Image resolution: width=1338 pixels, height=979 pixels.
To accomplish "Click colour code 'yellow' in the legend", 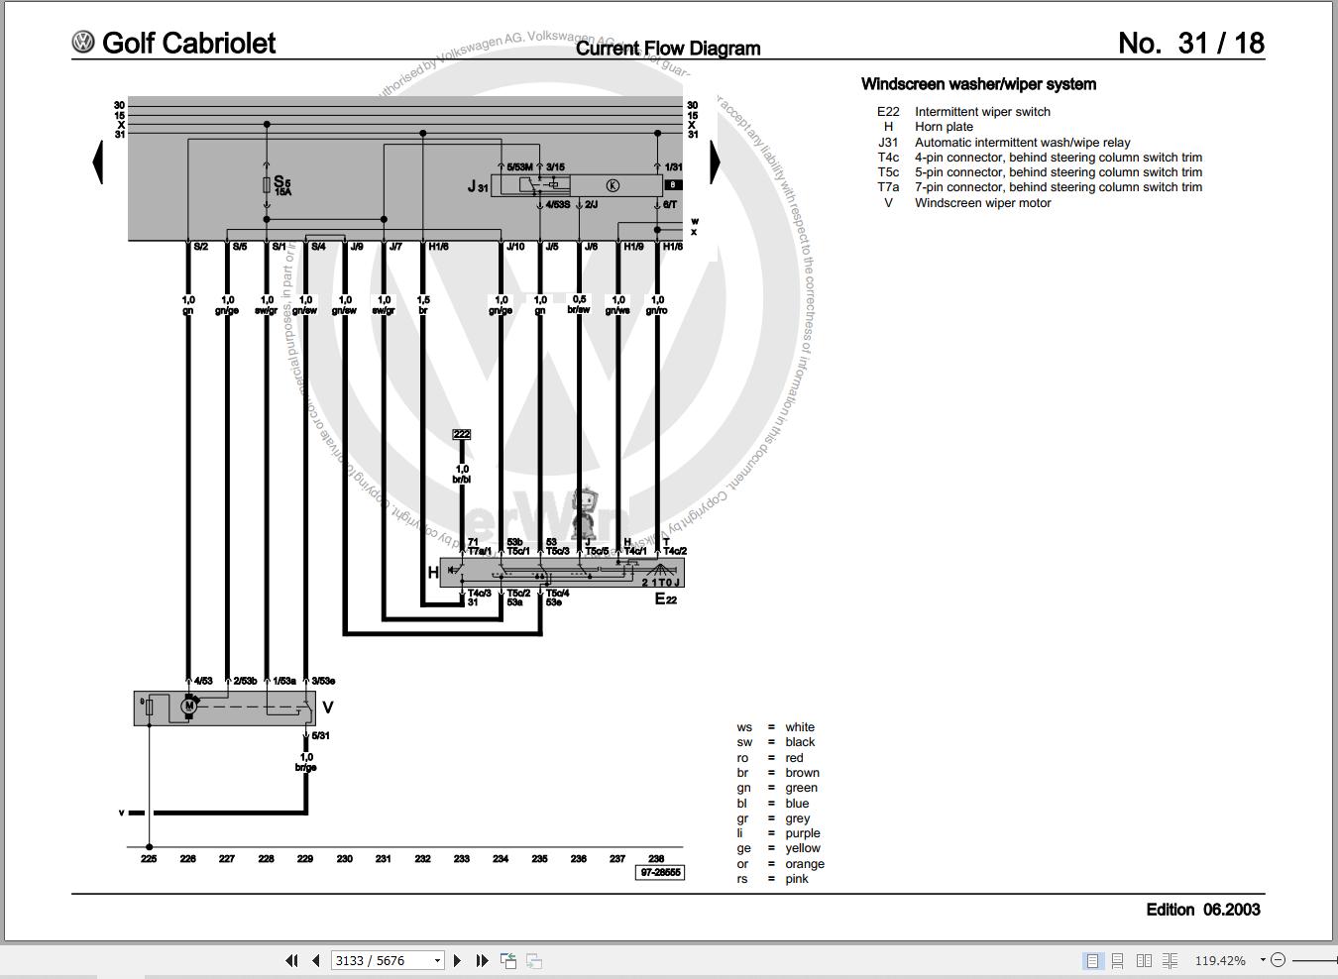I will pos(803,848).
